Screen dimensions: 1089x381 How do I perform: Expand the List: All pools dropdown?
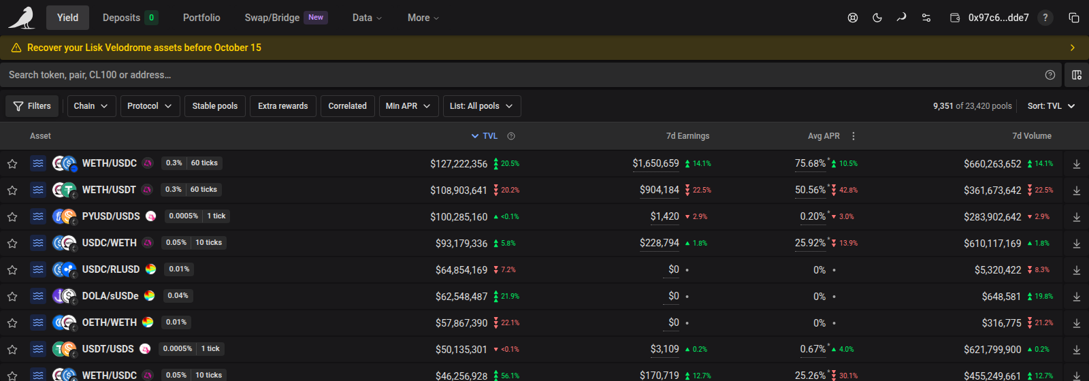[482, 106]
